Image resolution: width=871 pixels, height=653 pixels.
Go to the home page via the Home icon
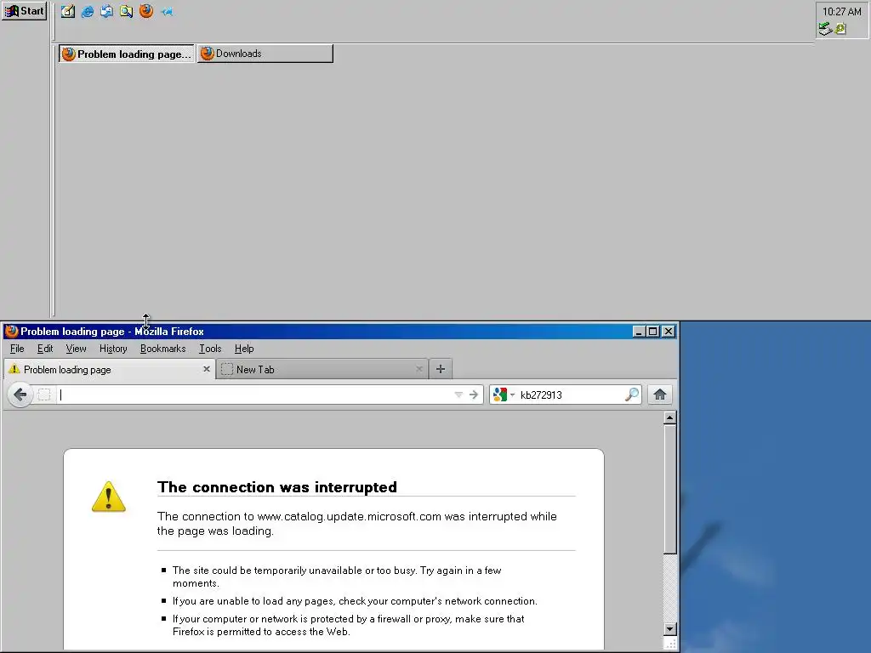click(660, 395)
